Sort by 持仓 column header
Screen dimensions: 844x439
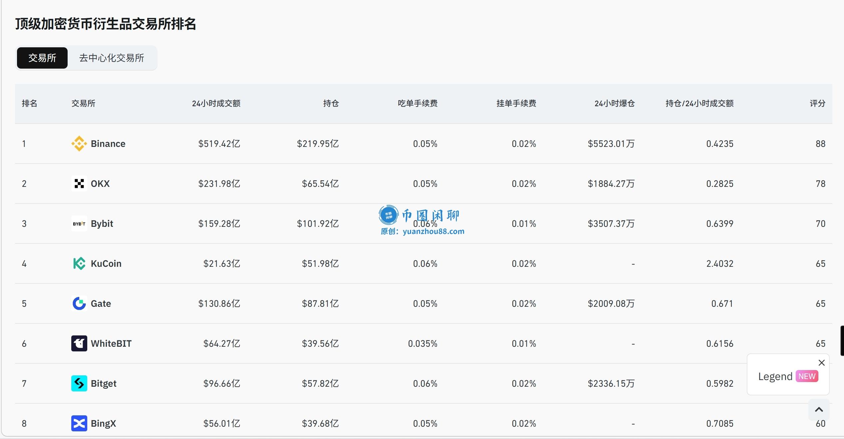coord(331,104)
